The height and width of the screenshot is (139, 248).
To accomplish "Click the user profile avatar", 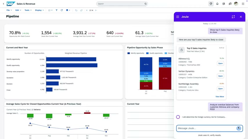I will click(x=236, y=4).
